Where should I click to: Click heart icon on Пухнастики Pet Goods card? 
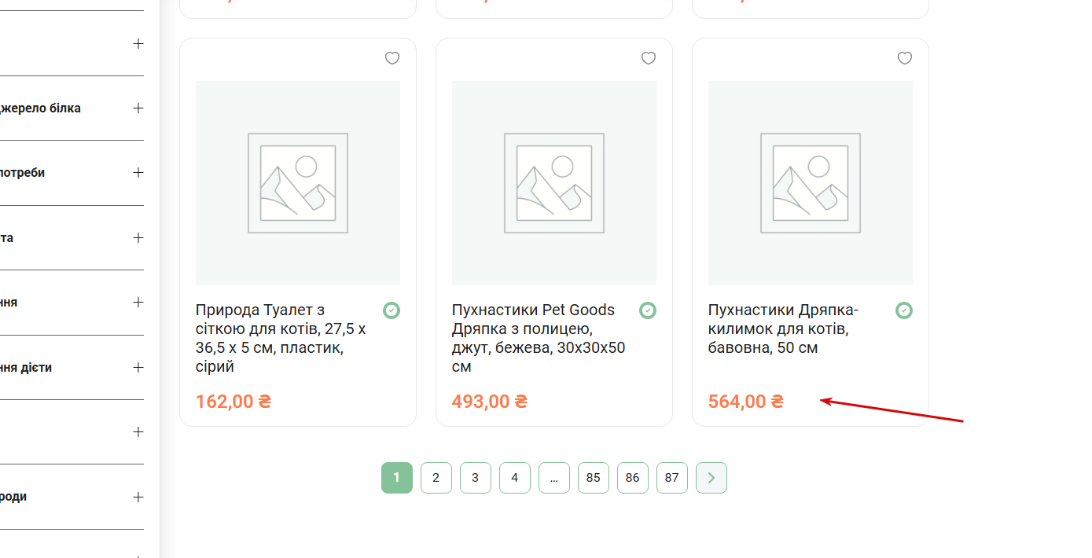(x=649, y=58)
